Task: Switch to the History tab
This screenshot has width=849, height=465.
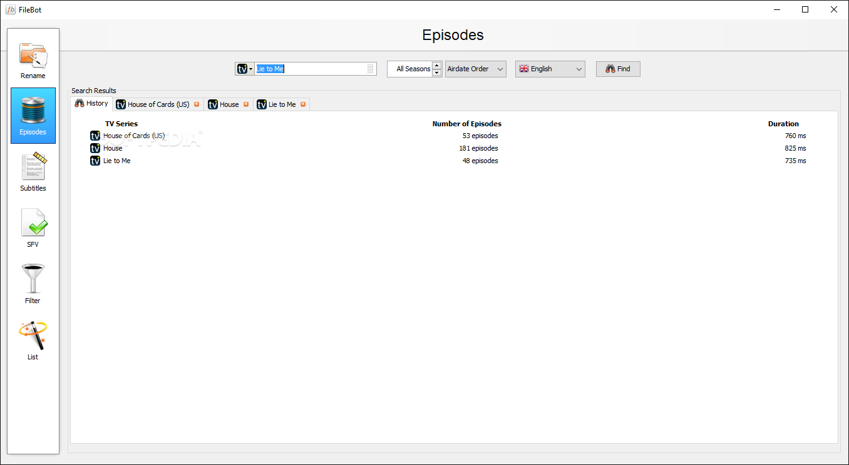Action: (x=91, y=104)
